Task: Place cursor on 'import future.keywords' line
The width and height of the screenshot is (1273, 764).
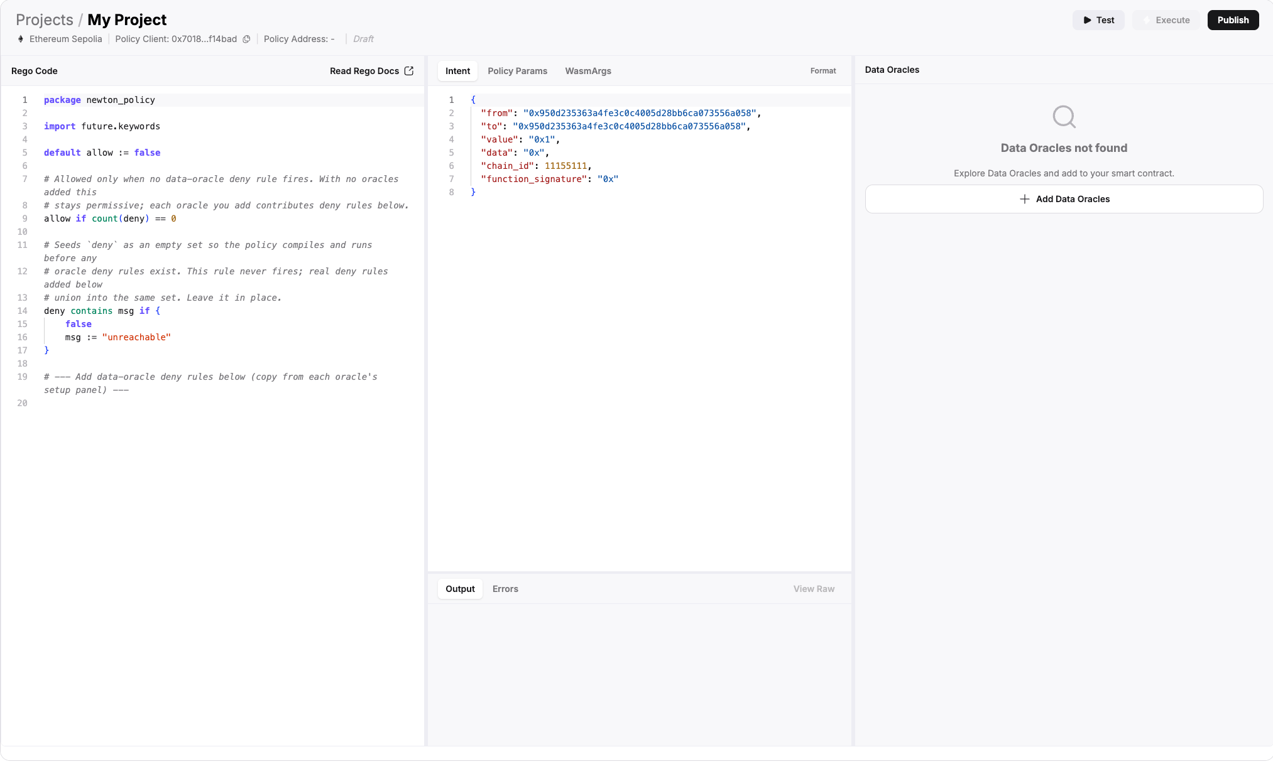Action: 102,126
